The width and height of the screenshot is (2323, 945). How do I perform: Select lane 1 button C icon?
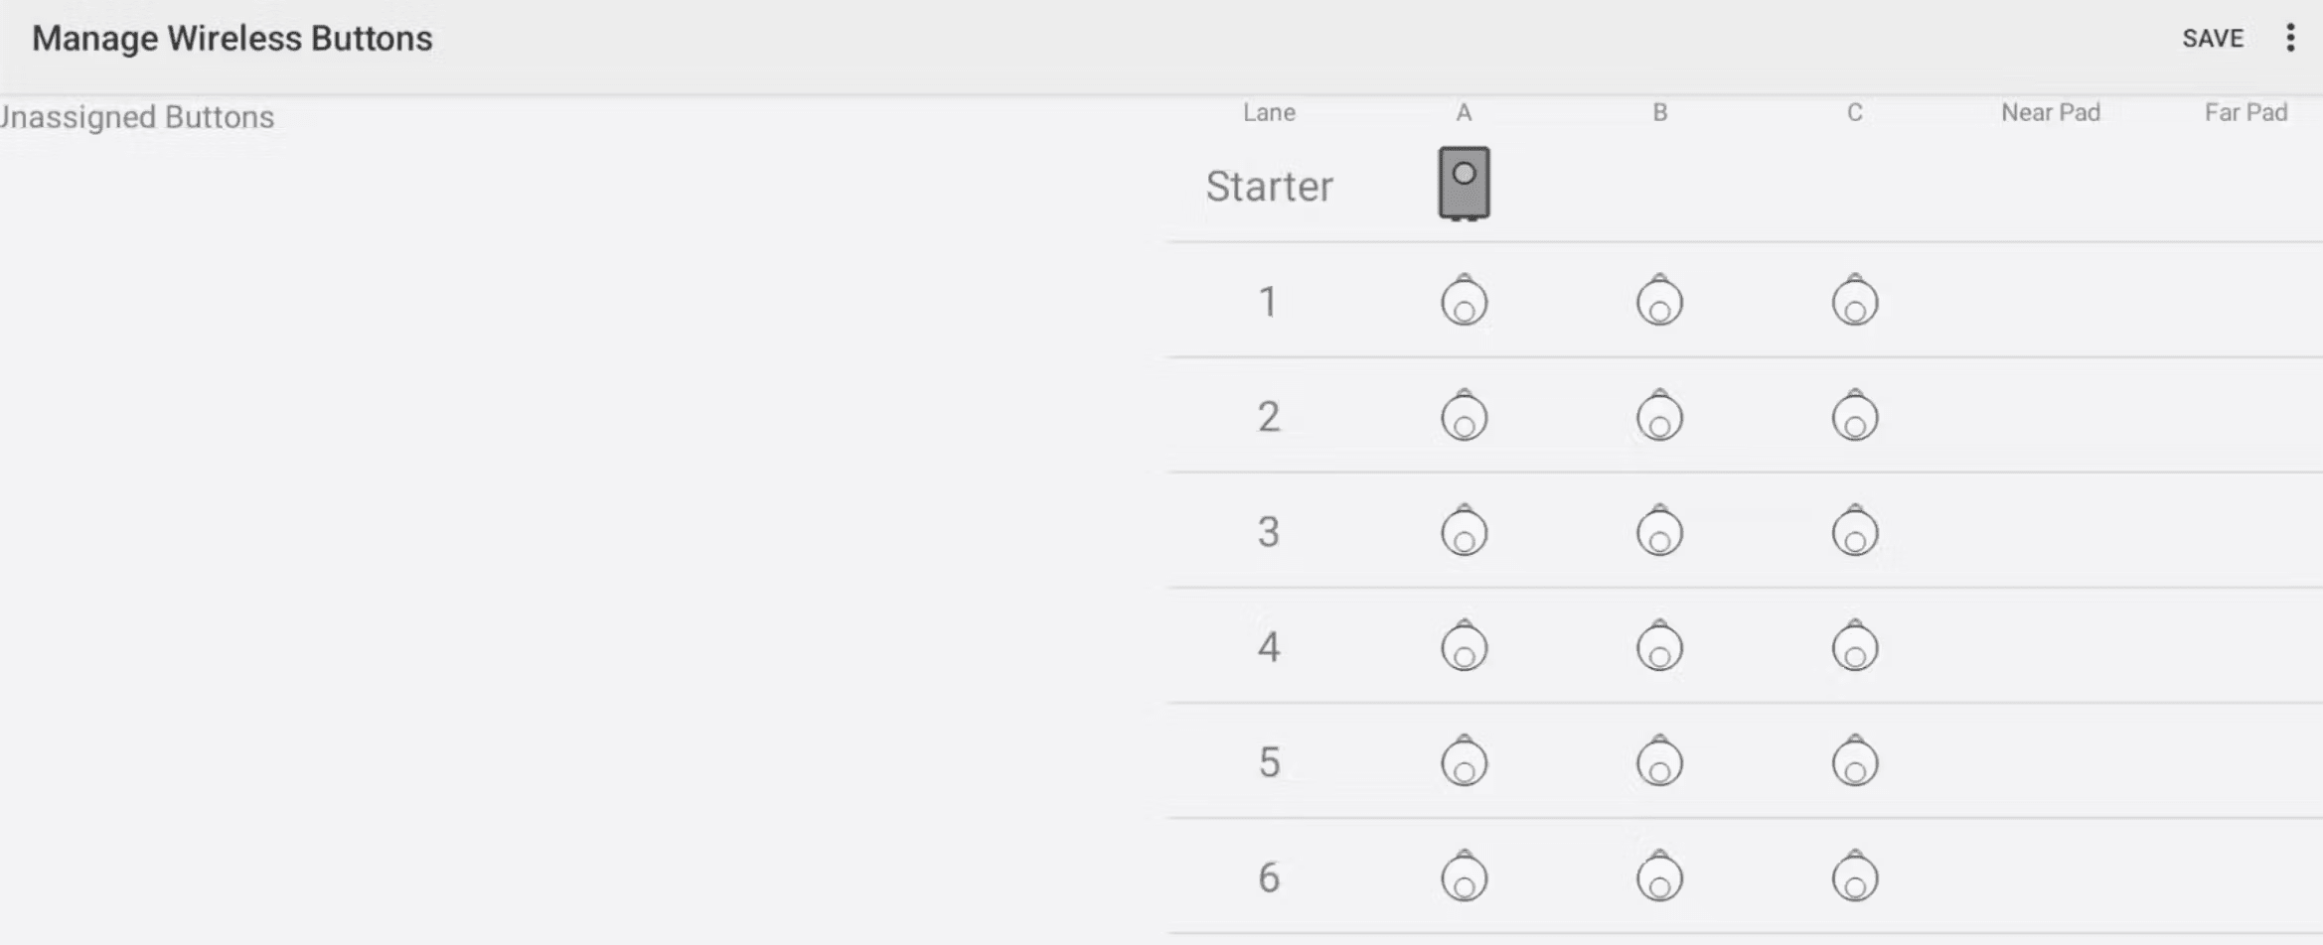[1855, 300]
